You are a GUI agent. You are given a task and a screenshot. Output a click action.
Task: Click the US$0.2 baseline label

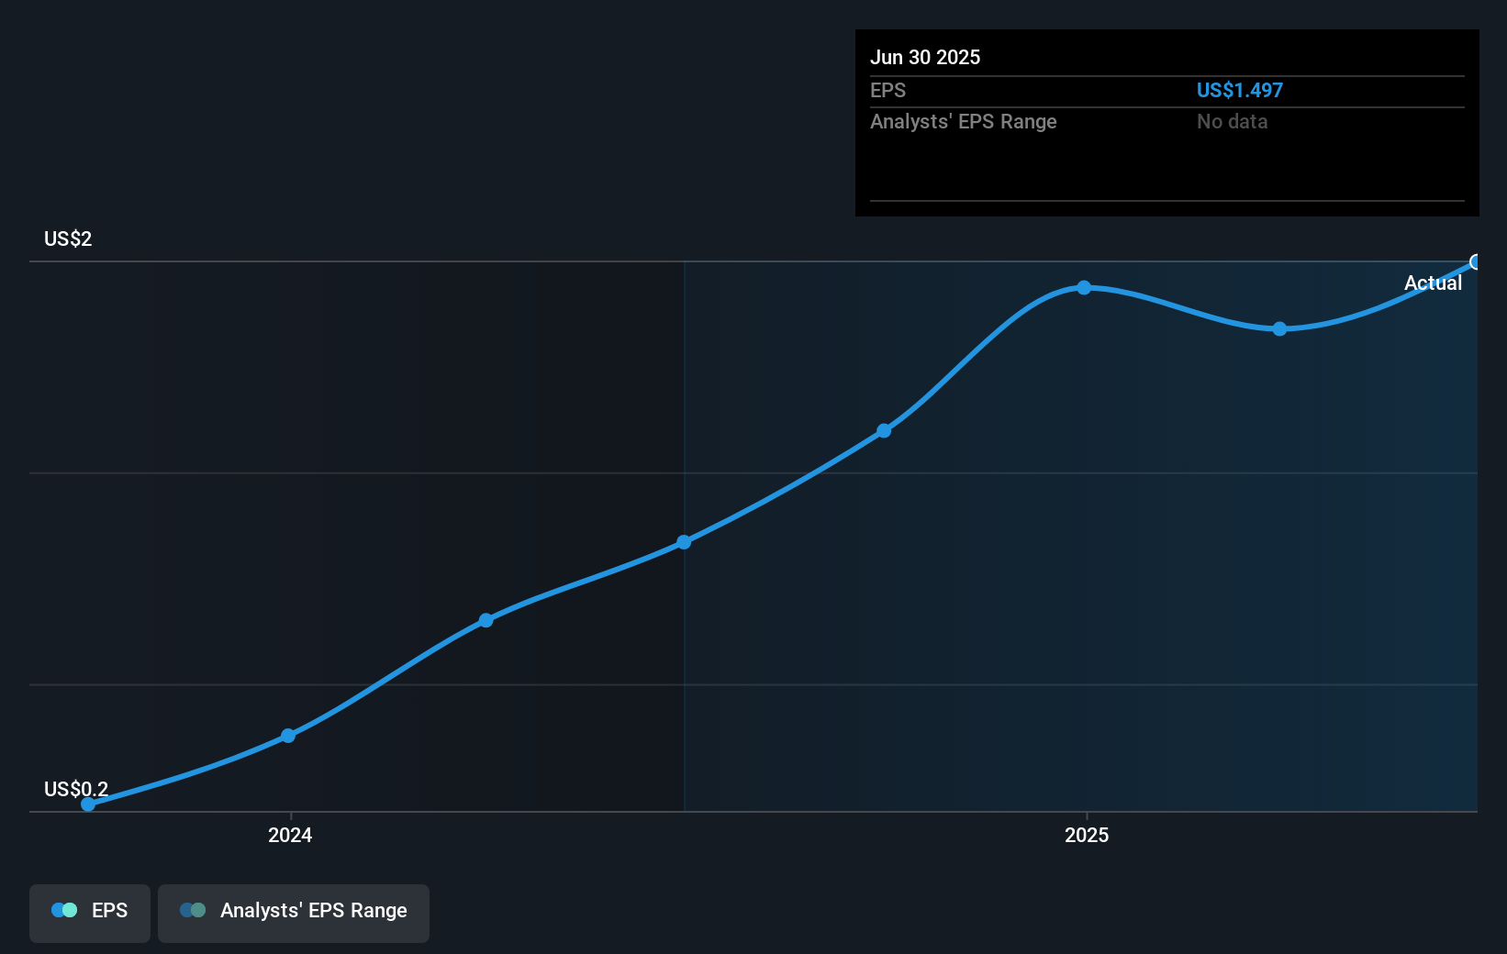coord(75,788)
